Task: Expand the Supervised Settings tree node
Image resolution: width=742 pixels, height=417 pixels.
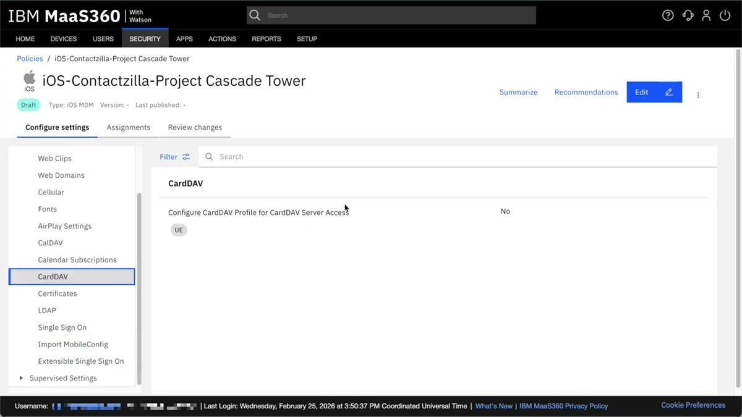Action: coord(21,378)
